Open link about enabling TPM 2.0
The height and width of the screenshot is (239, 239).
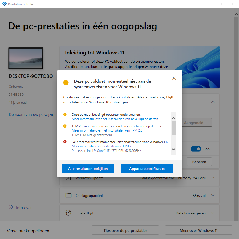point(107,130)
